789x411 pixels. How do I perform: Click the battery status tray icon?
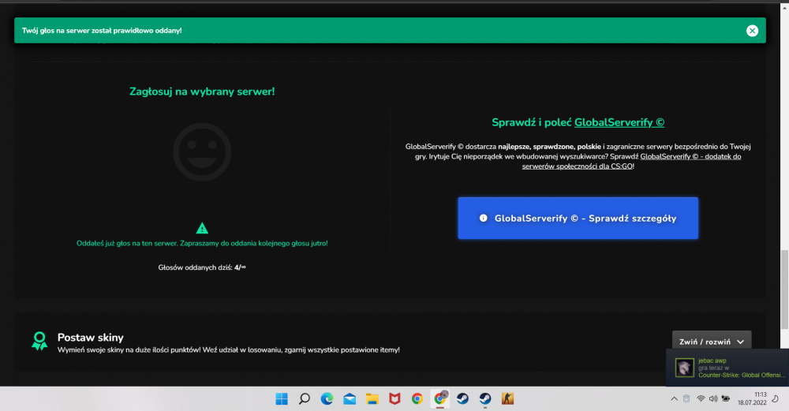(x=726, y=398)
